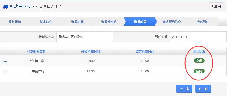Click the 无锡南长区监测站 station field
Screen dimensions: 227x97
(x=85, y=37)
